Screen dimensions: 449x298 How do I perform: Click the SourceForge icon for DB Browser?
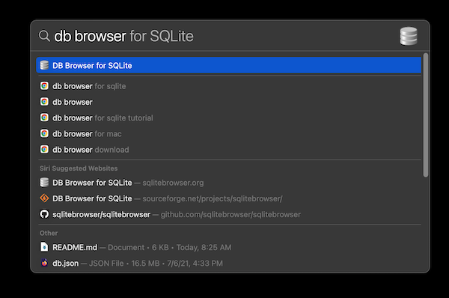(44, 198)
